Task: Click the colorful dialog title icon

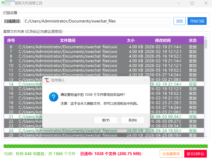Action: (x=47, y=80)
